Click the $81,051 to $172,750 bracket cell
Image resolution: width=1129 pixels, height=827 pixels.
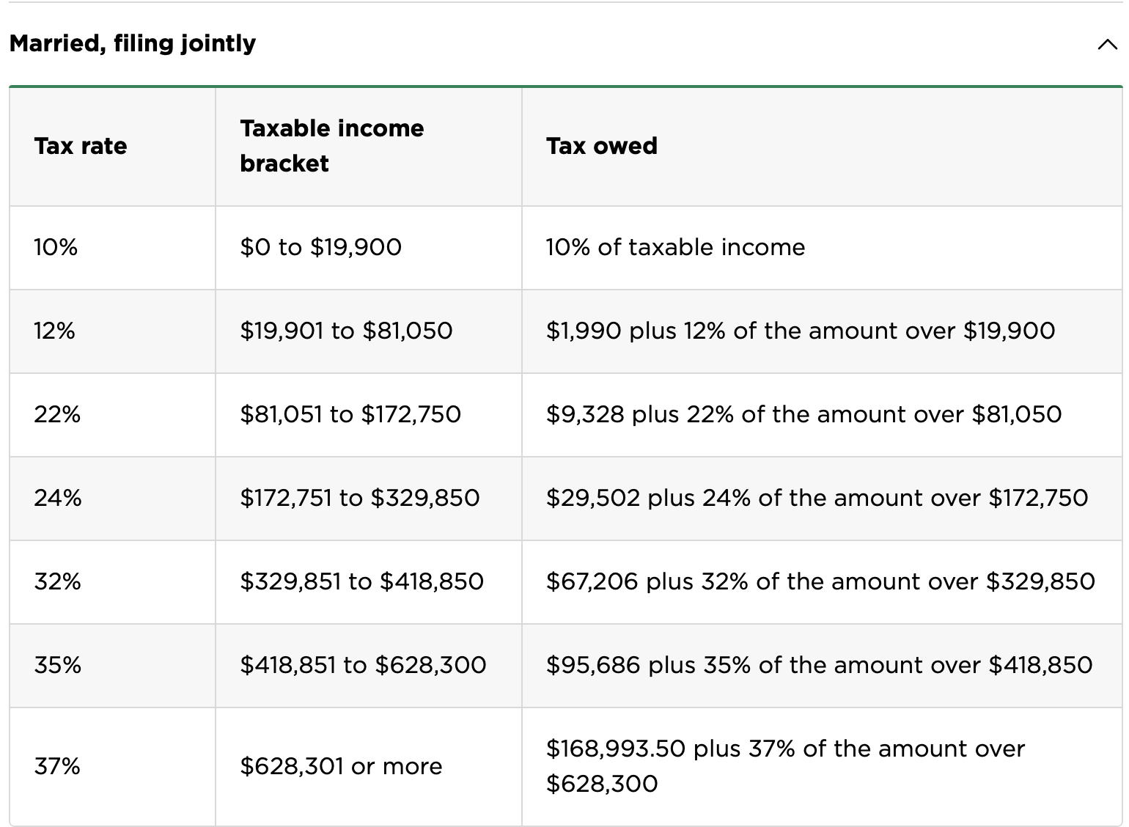[x=350, y=414]
